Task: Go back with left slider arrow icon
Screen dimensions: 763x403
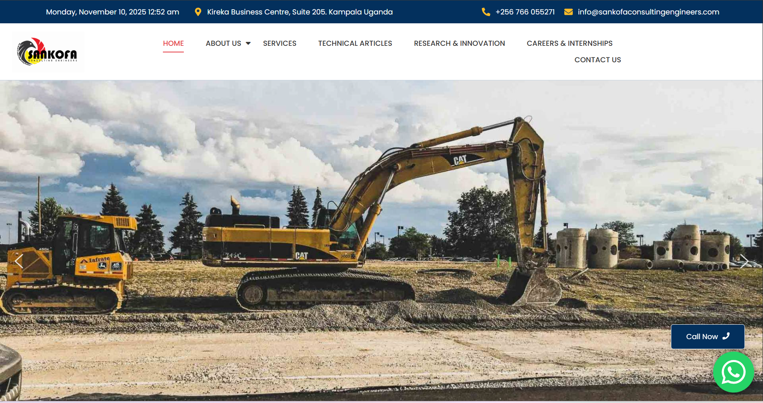Action: point(19,261)
